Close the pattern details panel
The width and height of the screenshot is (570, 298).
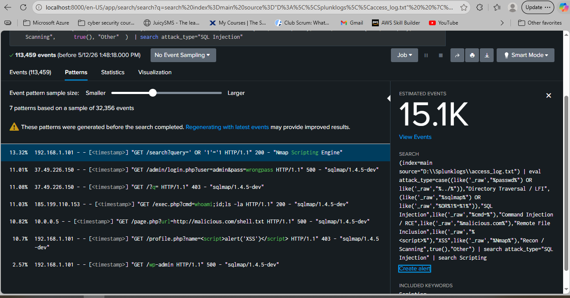548,95
